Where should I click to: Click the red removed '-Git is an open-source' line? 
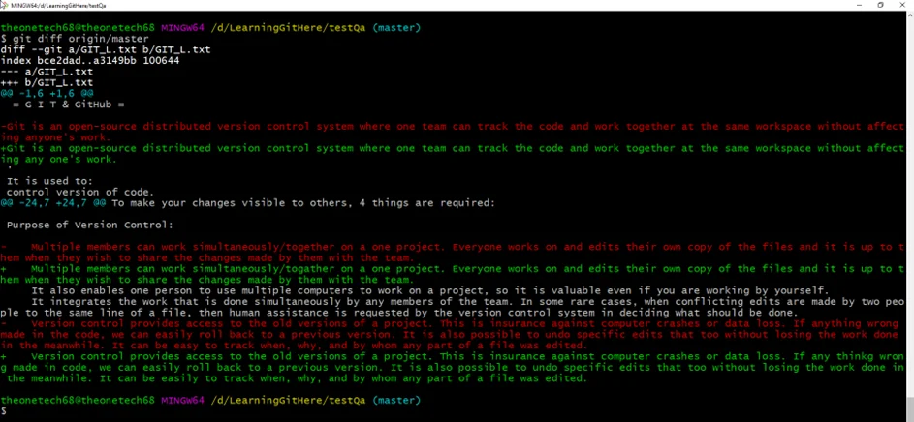(x=453, y=126)
